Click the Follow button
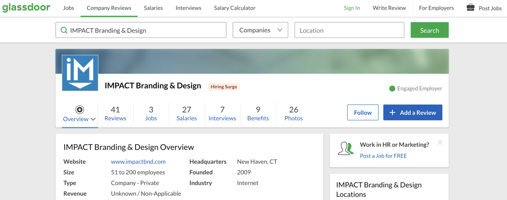This screenshot has width=507, height=200. pos(363,112)
